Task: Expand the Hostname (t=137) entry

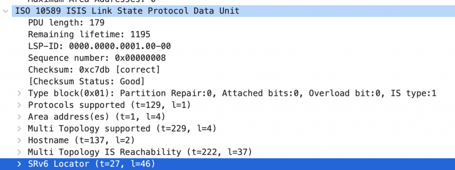Action: pyautogui.click(x=19, y=140)
